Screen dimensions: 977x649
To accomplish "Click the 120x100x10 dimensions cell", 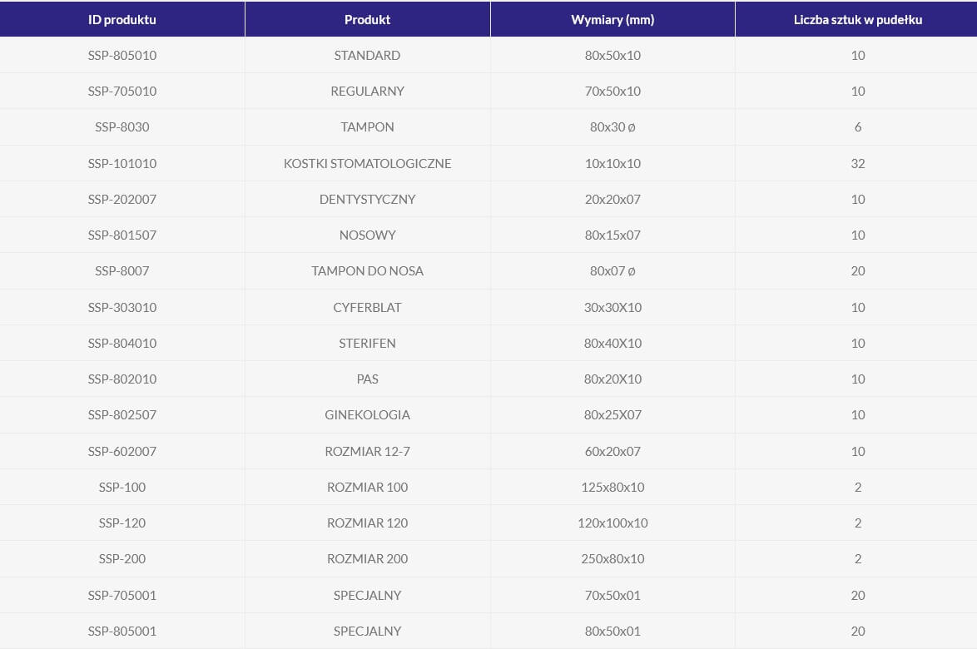I will point(612,523).
